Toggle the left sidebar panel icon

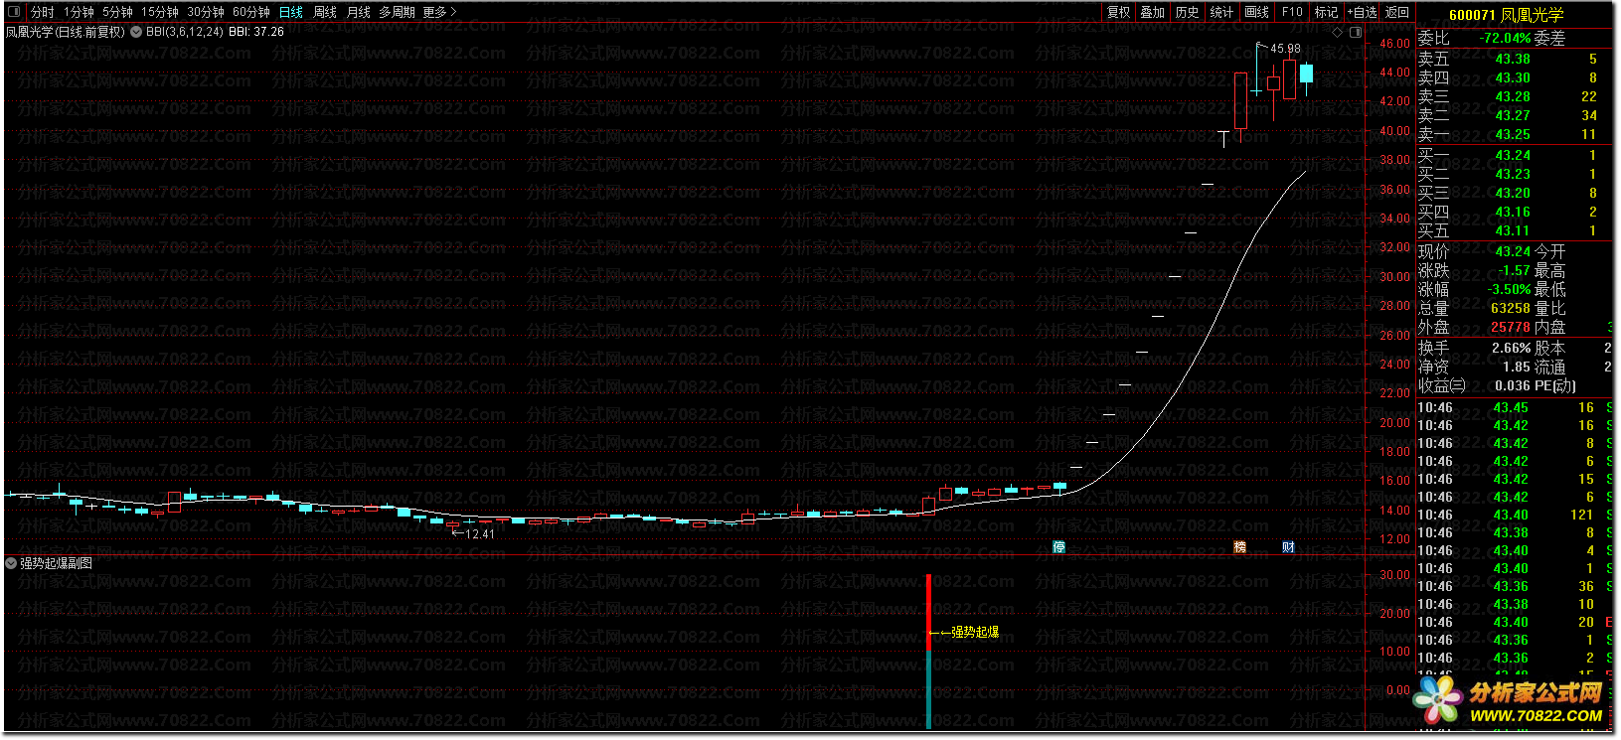coord(14,12)
